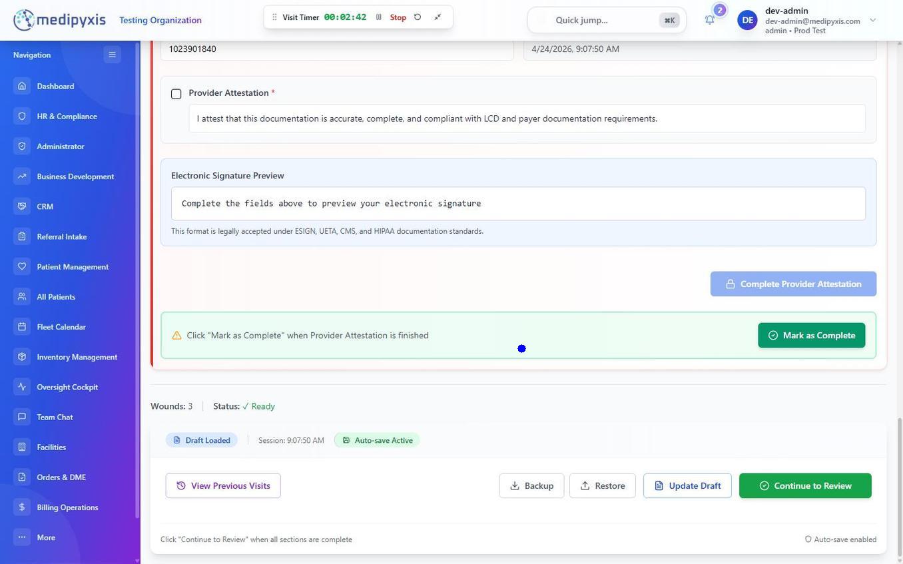
Task: Click the Restore button
Action: [603, 485]
